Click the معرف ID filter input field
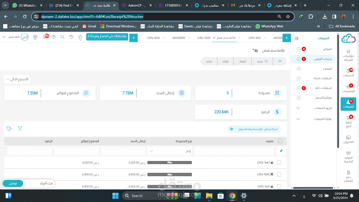Viewport: 359px width, 202px height. [x=234, y=151]
